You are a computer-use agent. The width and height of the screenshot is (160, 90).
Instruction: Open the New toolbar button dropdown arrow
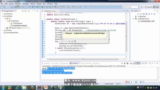(4, 7)
